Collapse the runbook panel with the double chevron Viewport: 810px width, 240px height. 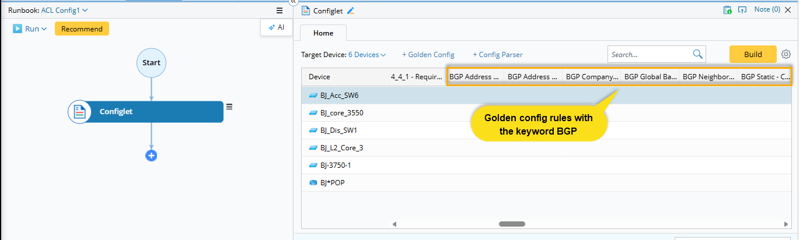[294, 2]
